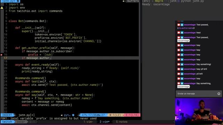Image resolution: width=223 pixels, height=125 pixels.
Task: Click 'def get_author_prefix(self, message):' line
Action: coord(45,48)
